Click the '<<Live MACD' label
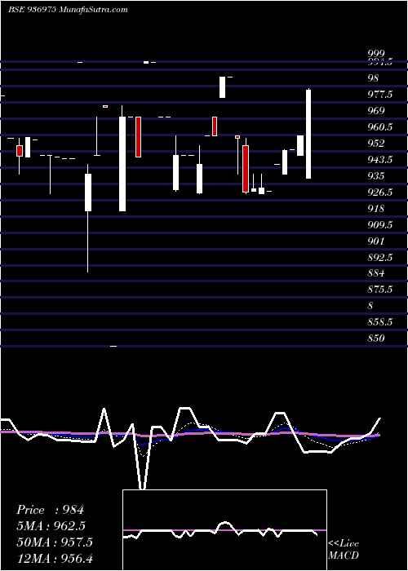This screenshot has height=571, width=408. point(344,549)
